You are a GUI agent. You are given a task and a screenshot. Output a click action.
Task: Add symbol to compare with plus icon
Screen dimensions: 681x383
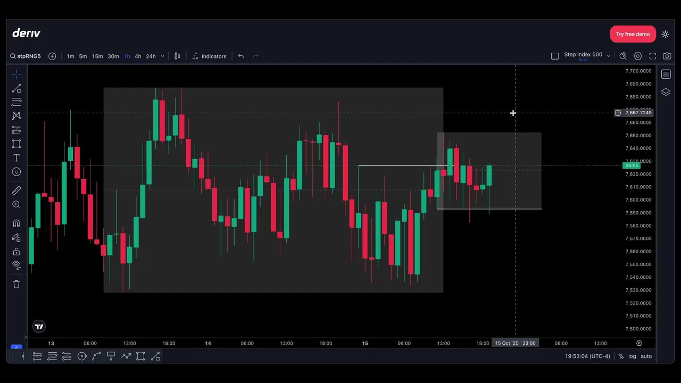52,56
